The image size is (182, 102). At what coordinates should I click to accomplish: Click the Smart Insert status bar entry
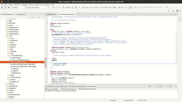coord(129,100)
